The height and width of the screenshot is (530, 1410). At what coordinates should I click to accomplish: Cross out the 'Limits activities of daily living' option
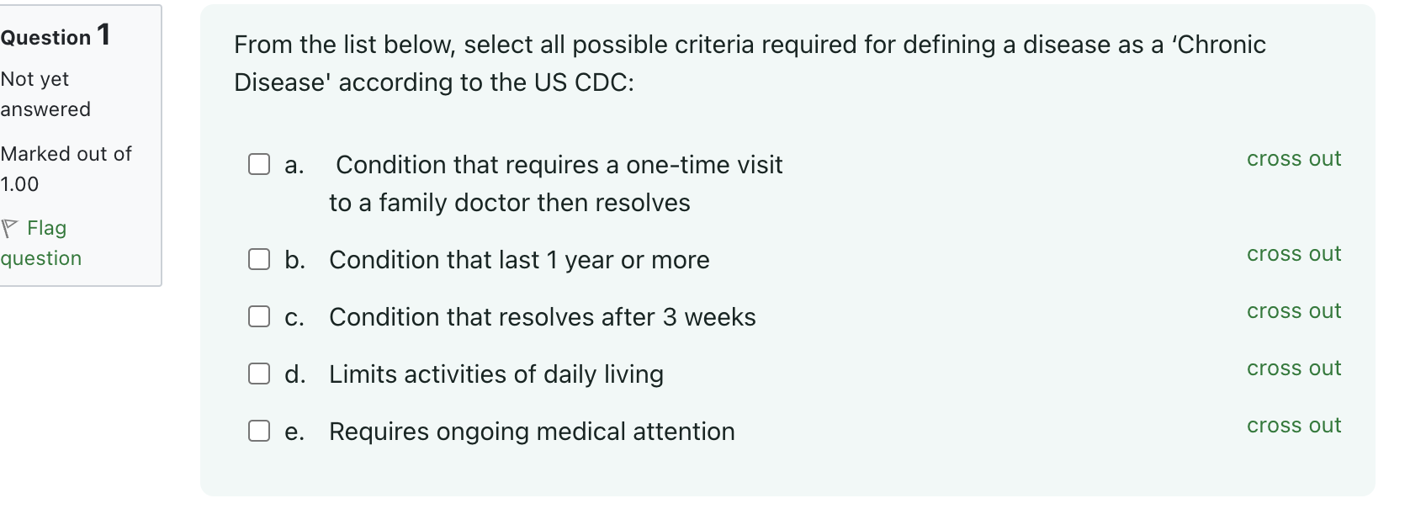point(1293,368)
